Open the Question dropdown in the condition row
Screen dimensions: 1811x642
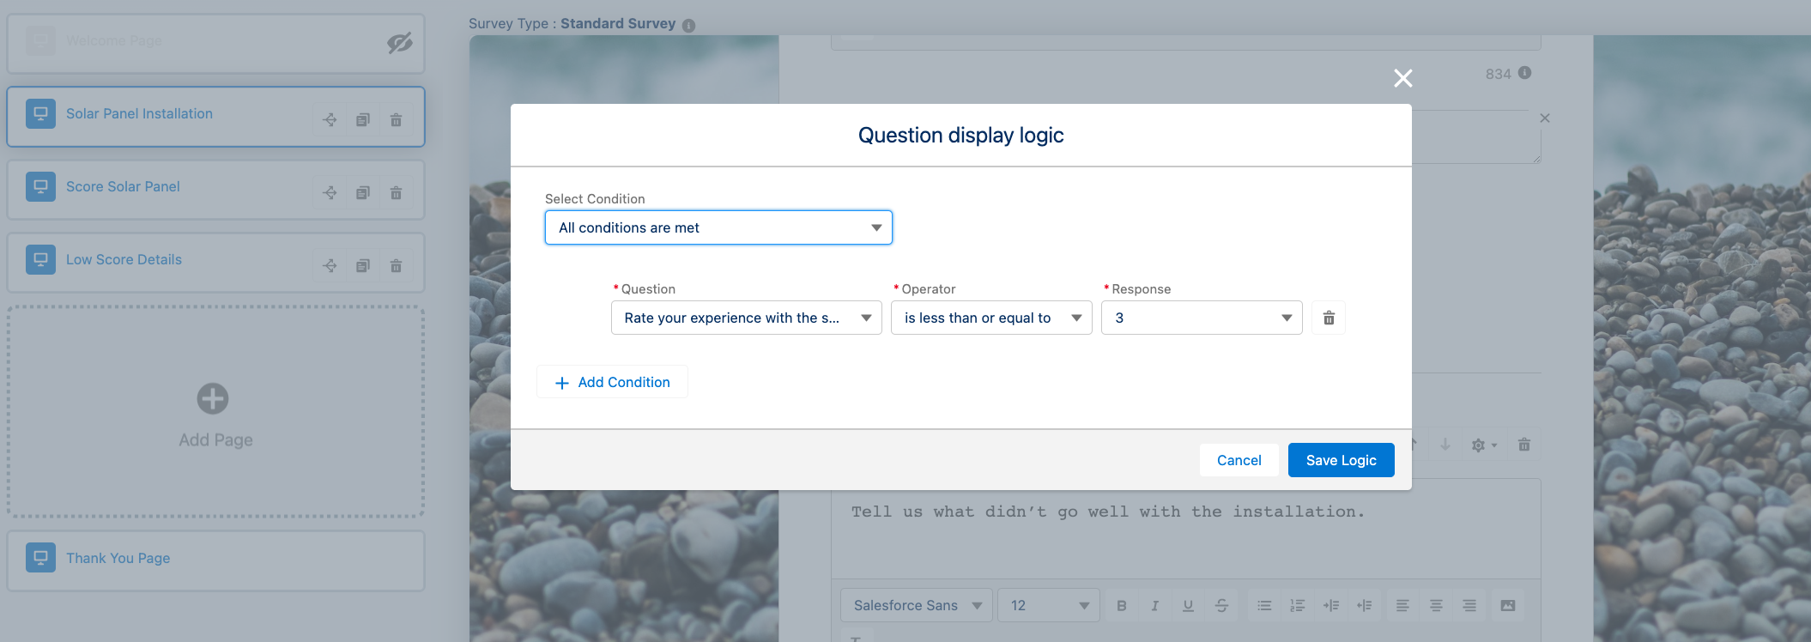[x=746, y=318]
